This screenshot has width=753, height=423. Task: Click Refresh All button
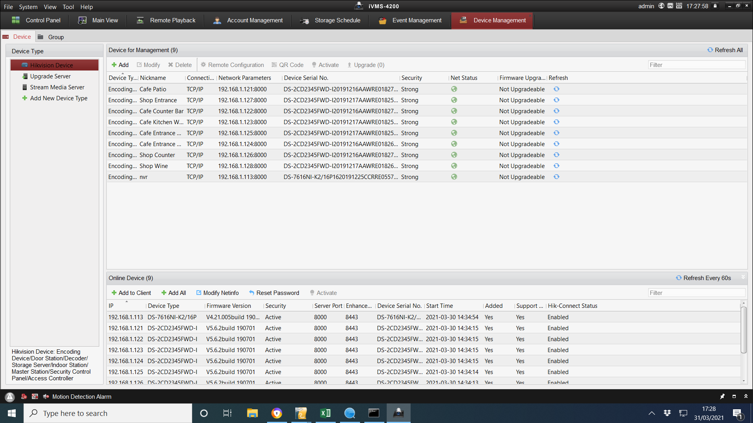point(725,50)
